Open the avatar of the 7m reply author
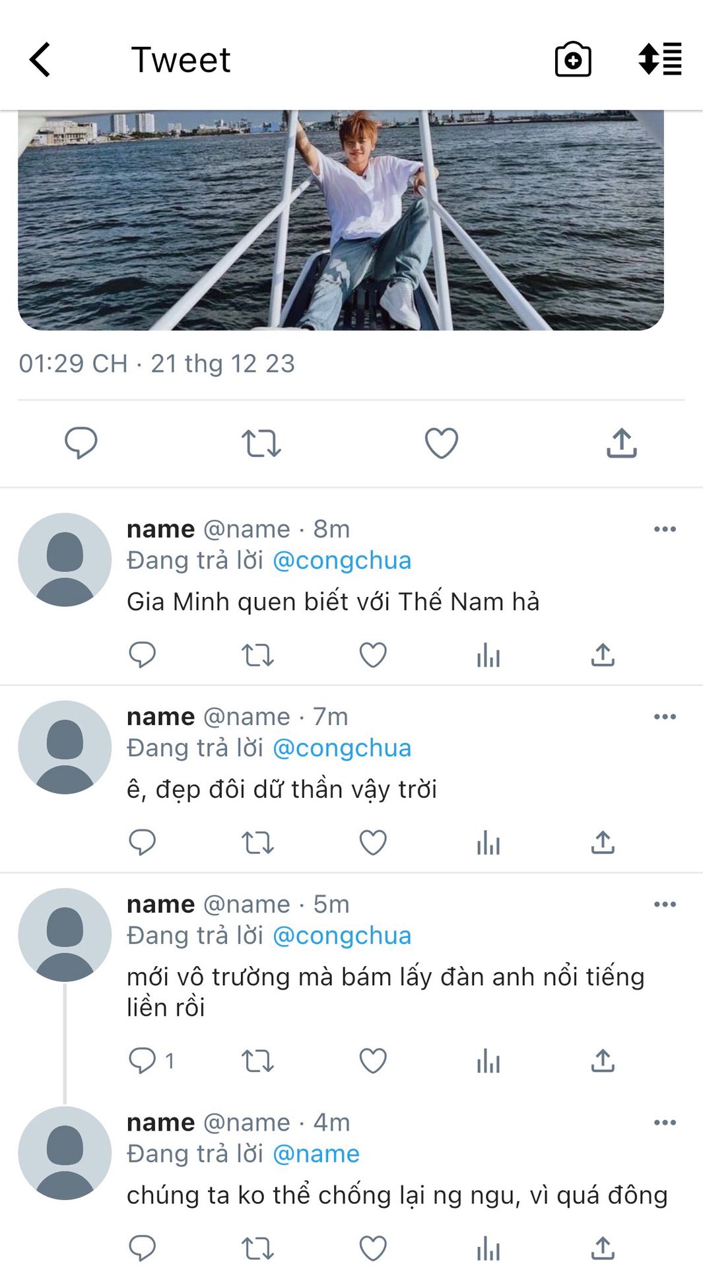This screenshot has height=1268, width=703. [65, 747]
